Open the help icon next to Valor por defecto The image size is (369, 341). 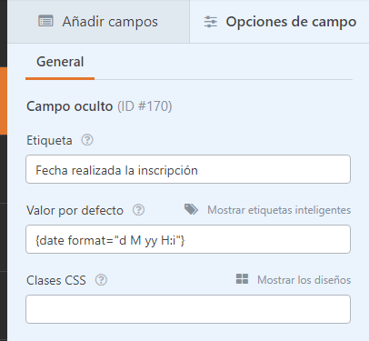(138, 210)
